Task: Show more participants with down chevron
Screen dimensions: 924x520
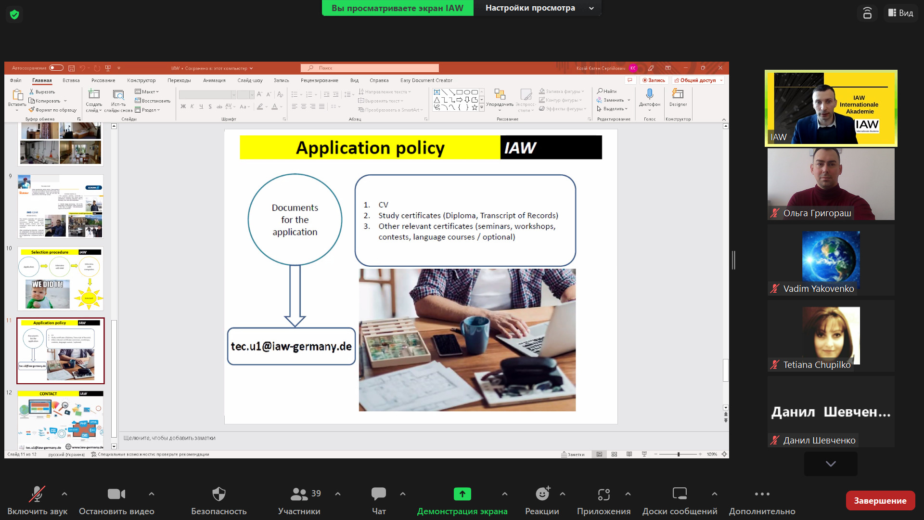Action: 831,464
